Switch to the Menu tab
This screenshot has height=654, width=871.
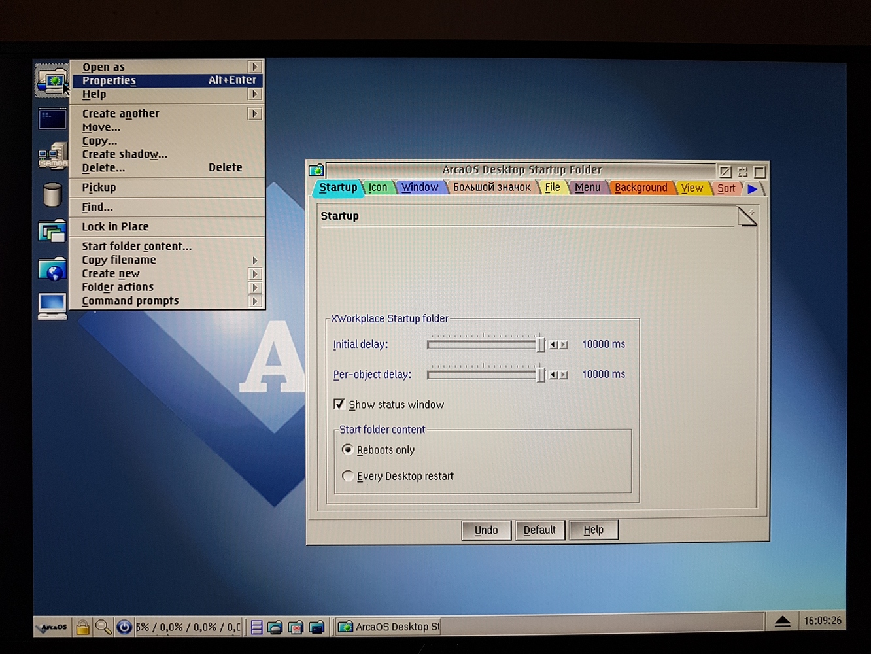[x=587, y=188]
